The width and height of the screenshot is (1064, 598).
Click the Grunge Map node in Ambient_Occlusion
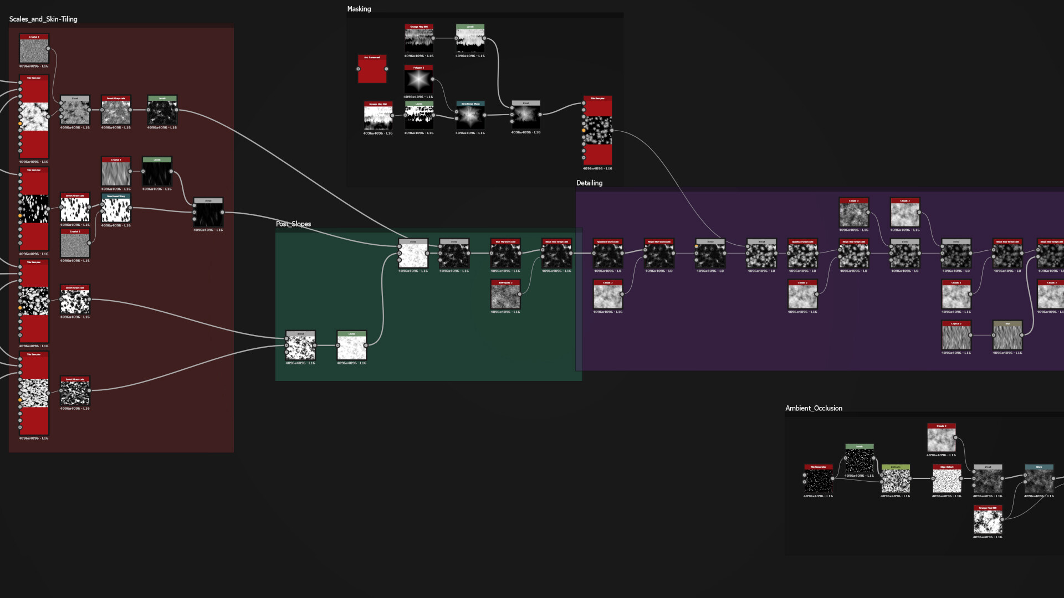tap(988, 521)
